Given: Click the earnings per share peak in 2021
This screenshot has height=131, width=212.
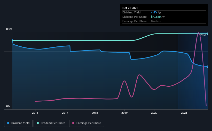Looking at the screenshot, I should coord(199,32).
